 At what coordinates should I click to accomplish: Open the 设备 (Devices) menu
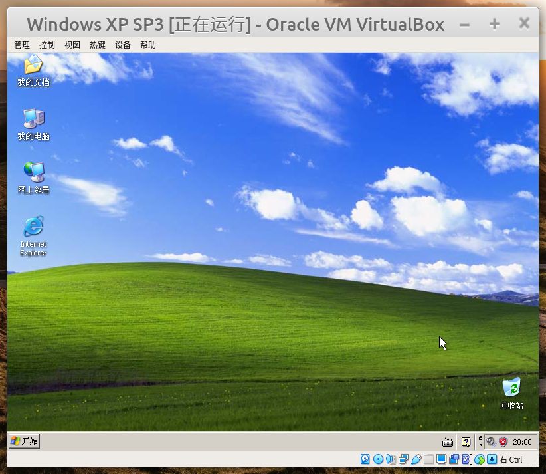123,45
